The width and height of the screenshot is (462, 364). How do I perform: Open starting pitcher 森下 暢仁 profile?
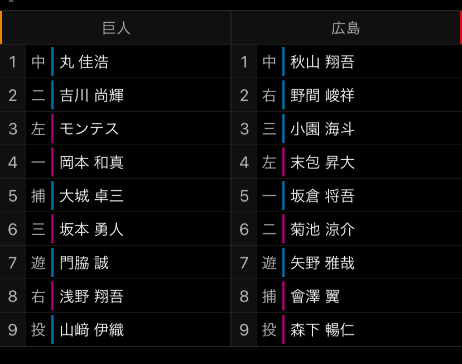(323, 330)
